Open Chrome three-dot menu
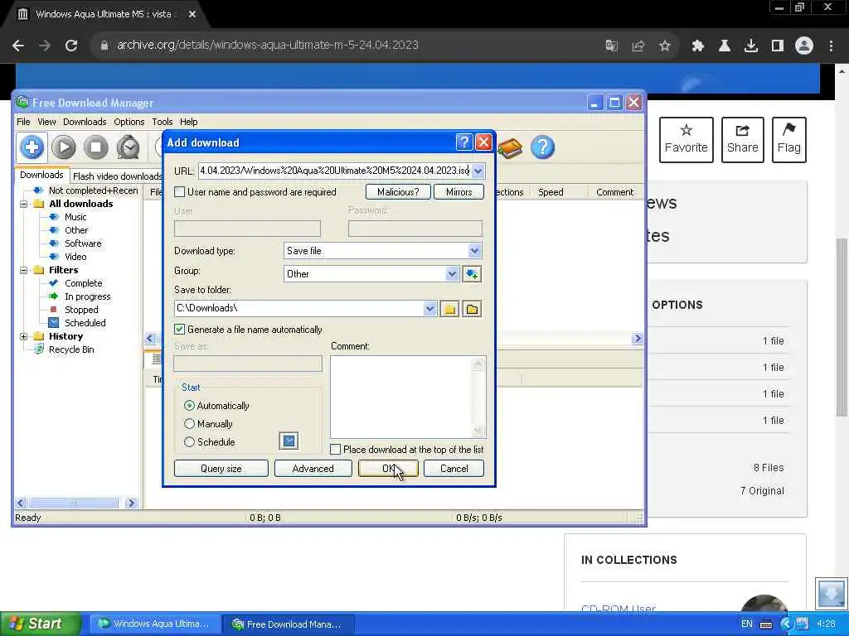Screen dimensions: 849x636 click(831, 46)
